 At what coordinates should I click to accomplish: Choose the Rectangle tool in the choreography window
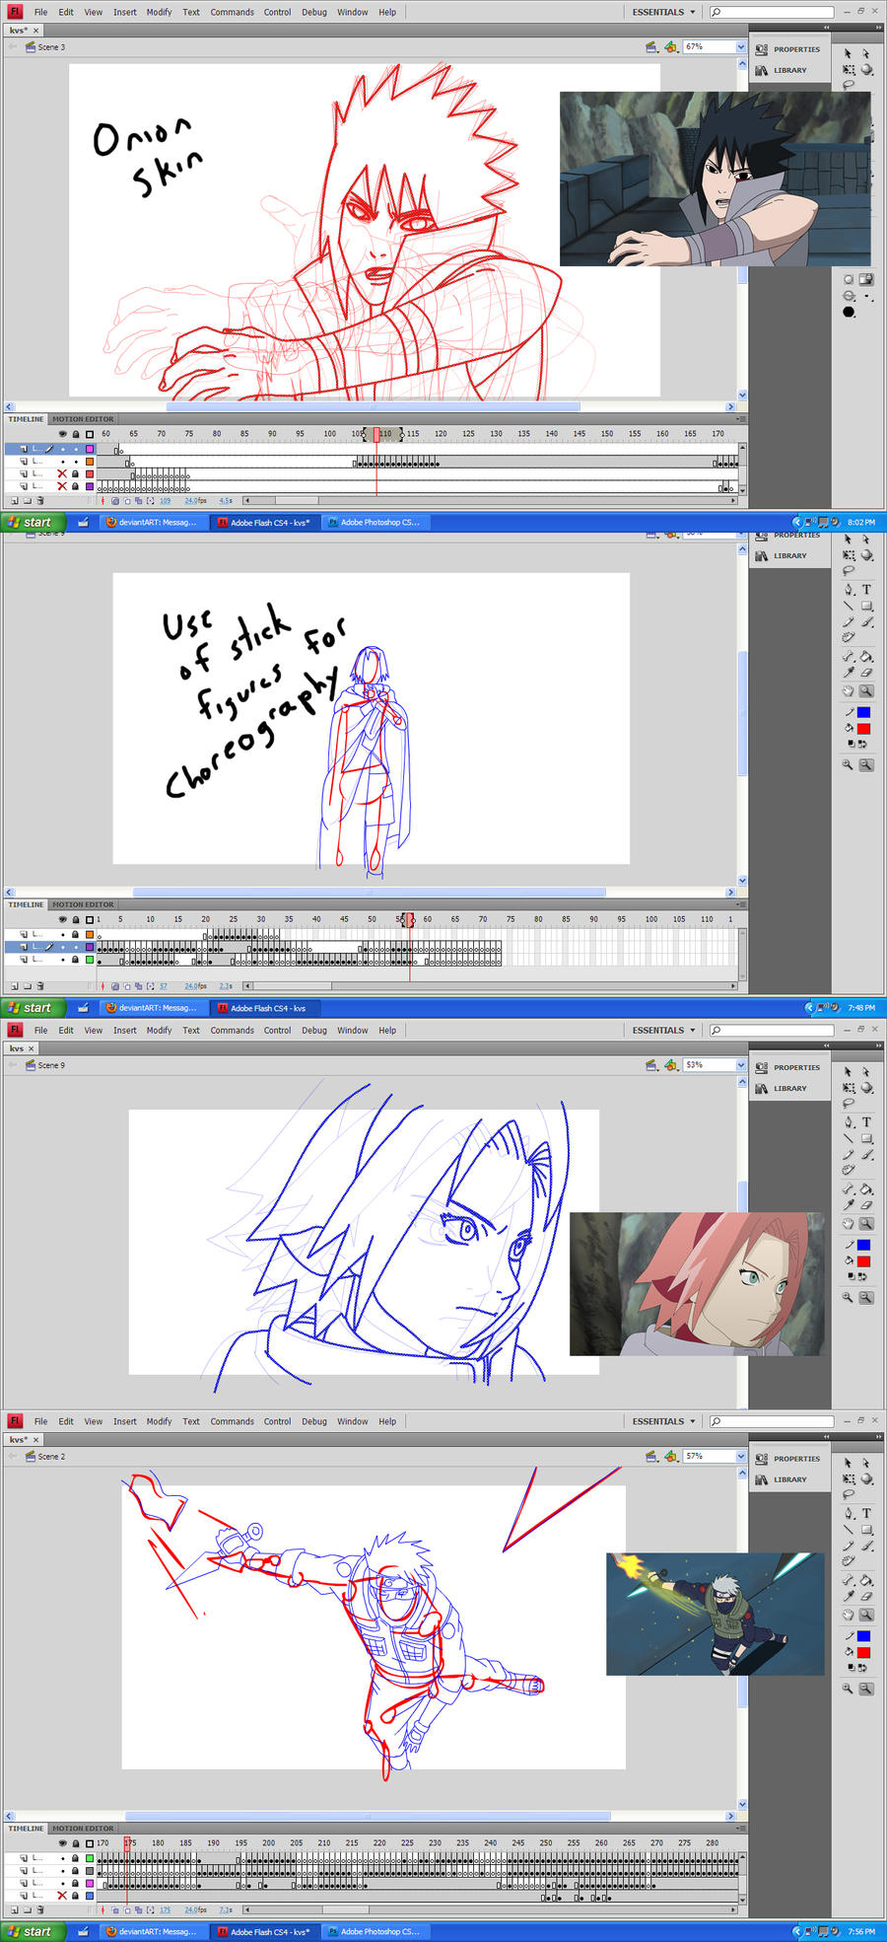pyautogui.click(x=866, y=607)
